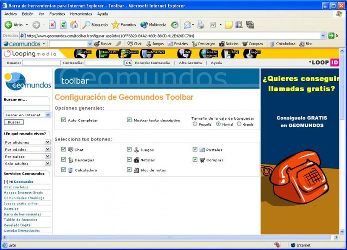Click the Word edit icon in toolbar
Image resolution: width=347 pixels, height=250 pixels.
213,25
